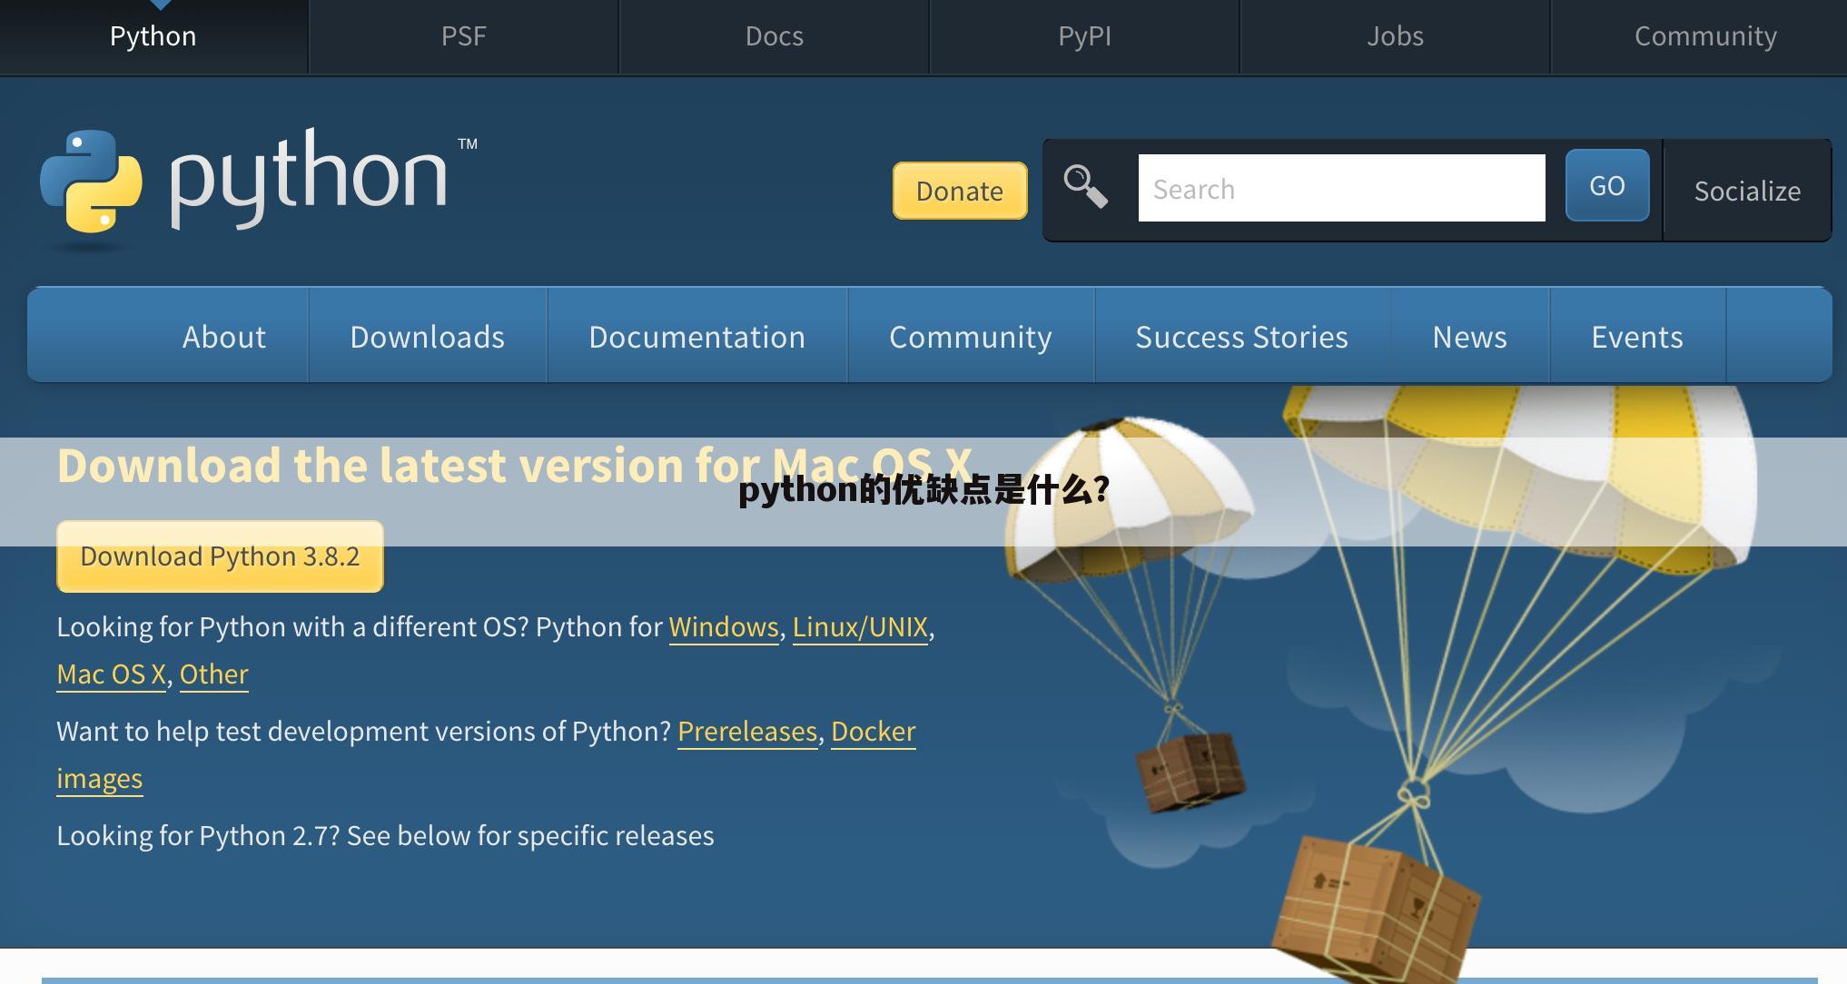Open the Events navigation menu
Image resolution: width=1847 pixels, height=984 pixels.
coord(1637,337)
